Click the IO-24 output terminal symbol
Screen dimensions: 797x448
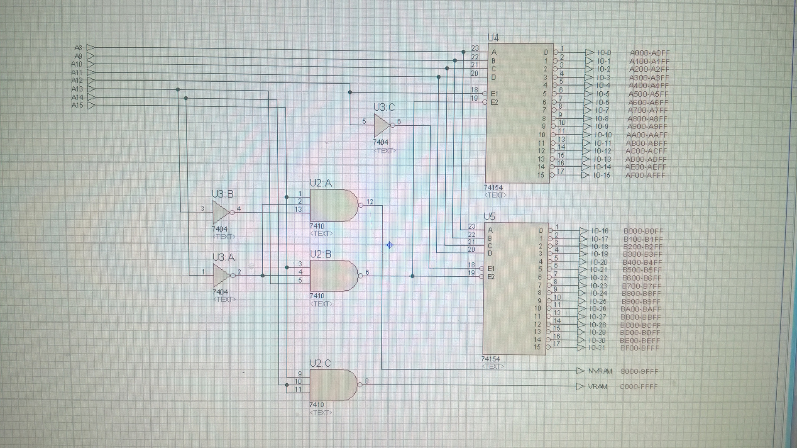pyautogui.click(x=582, y=293)
